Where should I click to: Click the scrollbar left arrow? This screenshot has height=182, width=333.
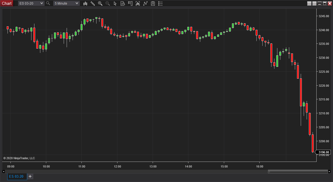click(x=3, y=172)
